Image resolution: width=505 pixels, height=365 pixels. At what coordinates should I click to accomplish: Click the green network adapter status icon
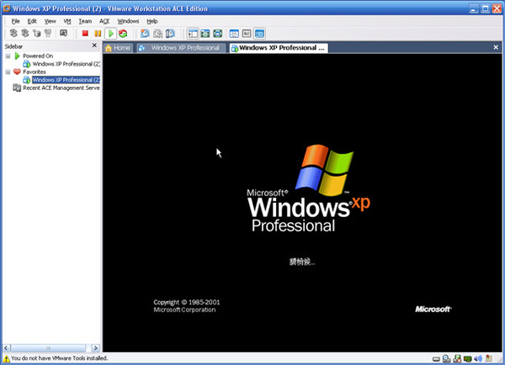point(468,358)
